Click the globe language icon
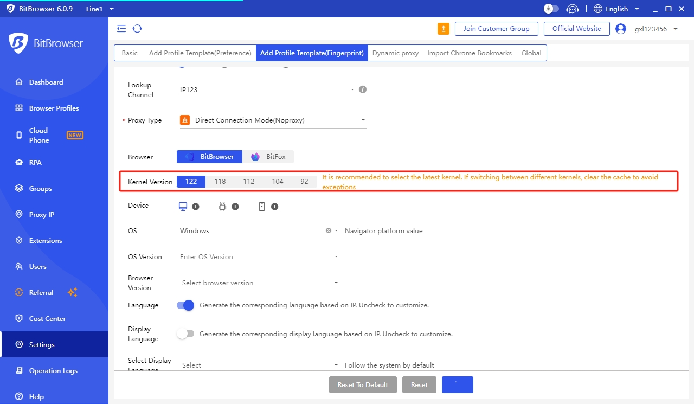 (598, 9)
